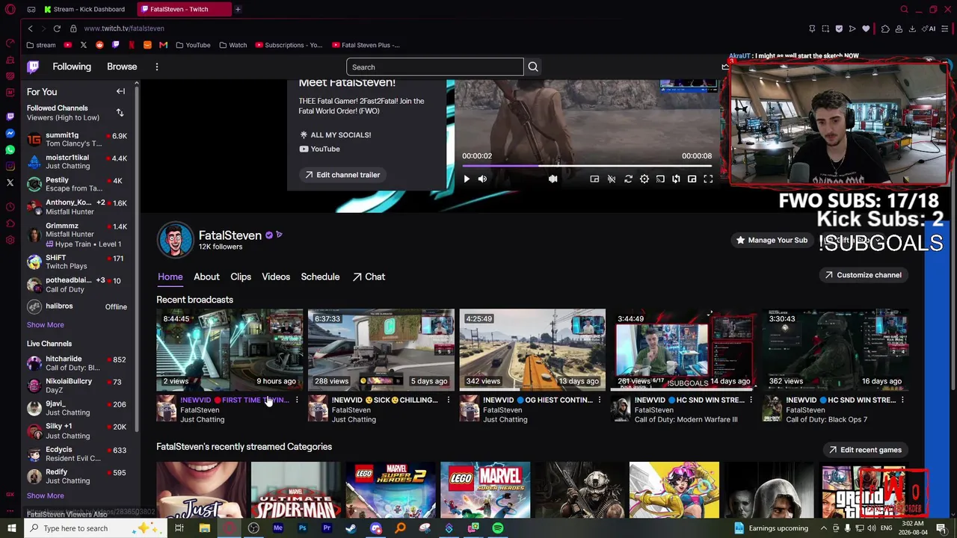This screenshot has height=538, width=957.
Task: Open options for FIRST TIME broadcast
Action: [x=297, y=401]
